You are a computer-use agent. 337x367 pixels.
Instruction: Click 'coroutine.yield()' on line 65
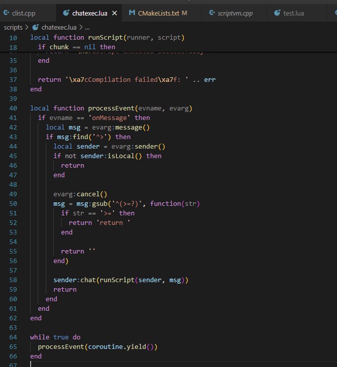point(121,347)
